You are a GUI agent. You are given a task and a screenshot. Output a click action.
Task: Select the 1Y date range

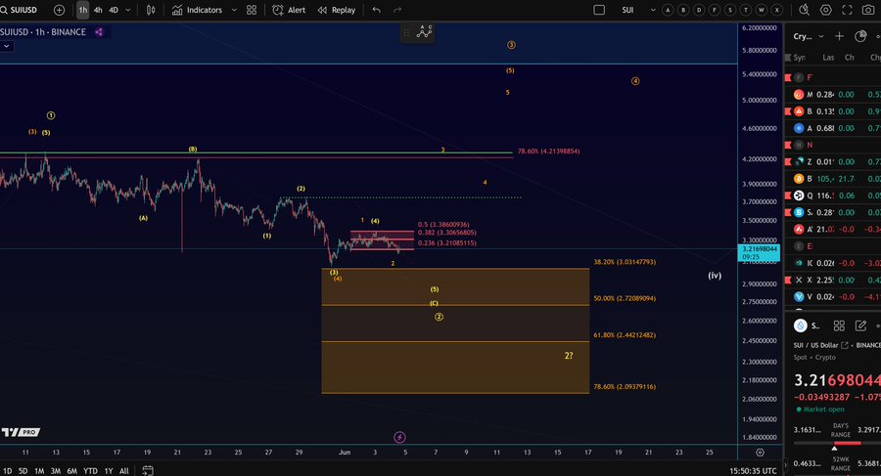click(x=109, y=471)
